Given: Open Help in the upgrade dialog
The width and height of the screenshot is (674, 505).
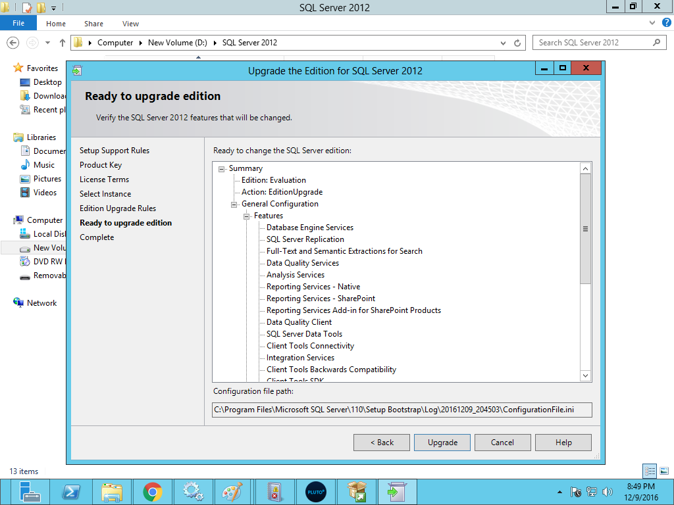Looking at the screenshot, I should coord(563,443).
